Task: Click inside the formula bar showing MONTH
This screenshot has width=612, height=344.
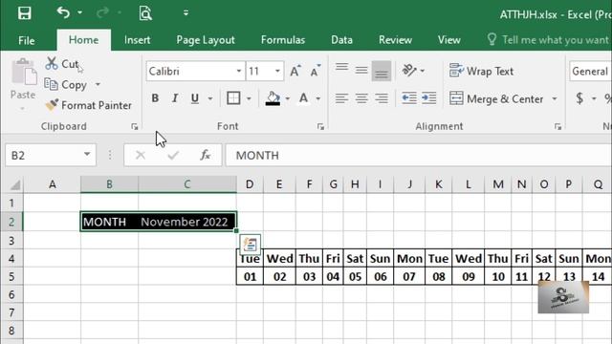Action: 419,155
